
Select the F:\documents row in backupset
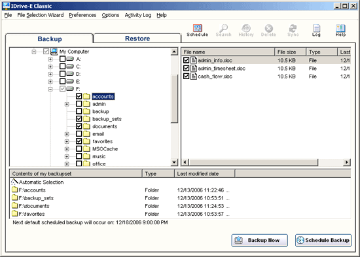(180, 206)
